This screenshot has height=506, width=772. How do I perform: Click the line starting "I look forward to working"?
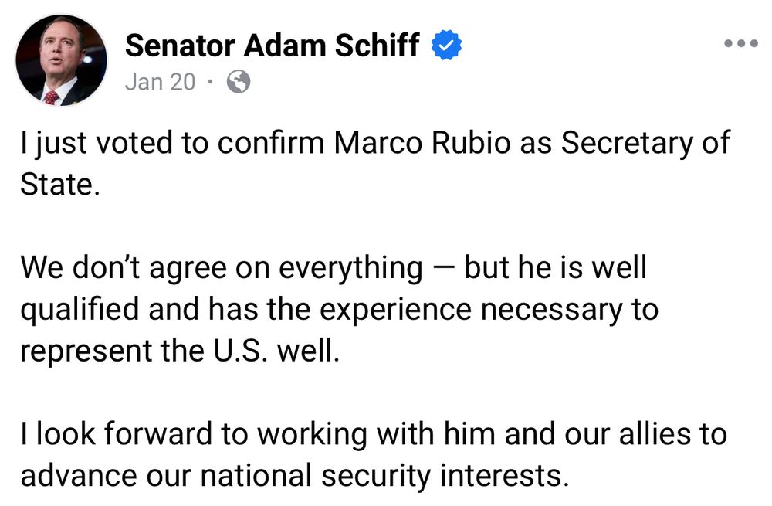[374, 435]
